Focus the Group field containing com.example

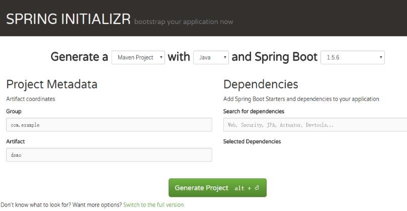[x=109, y=125]
